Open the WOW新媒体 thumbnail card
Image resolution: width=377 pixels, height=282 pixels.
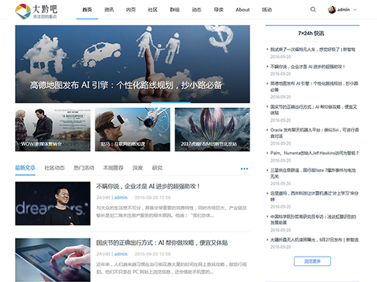pos(53,130)
